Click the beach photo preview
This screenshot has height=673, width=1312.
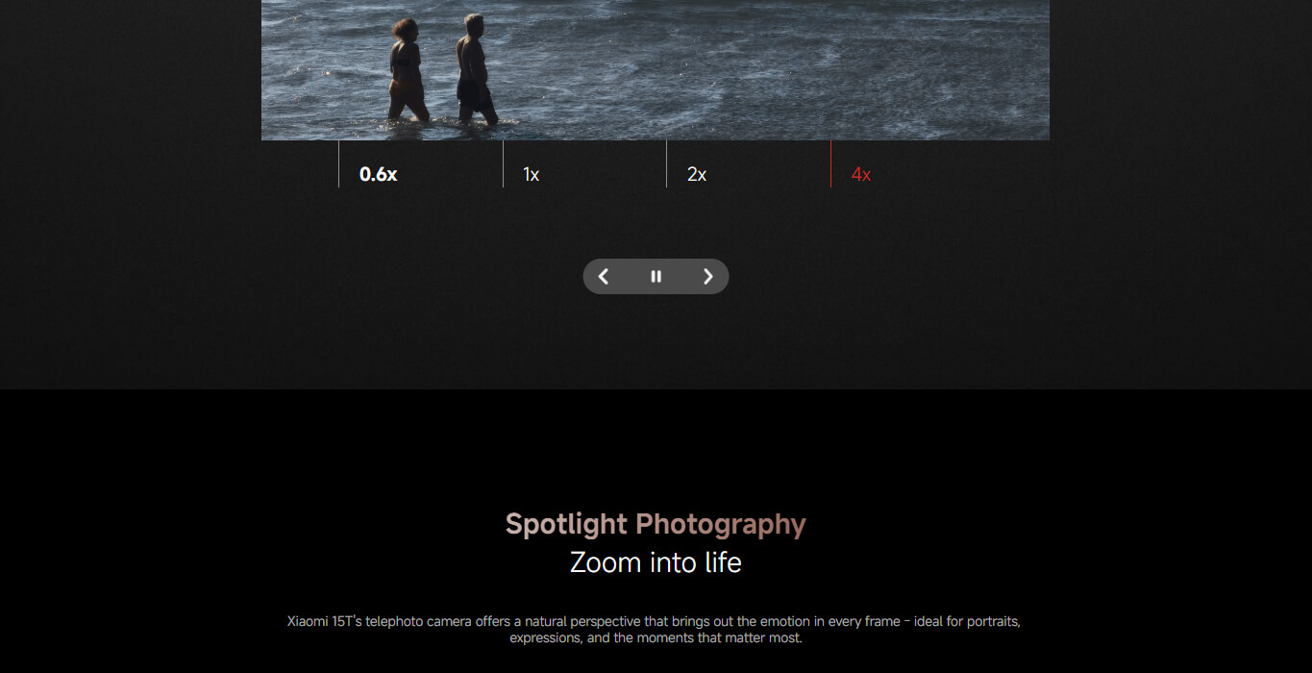[x=656, y=70]
